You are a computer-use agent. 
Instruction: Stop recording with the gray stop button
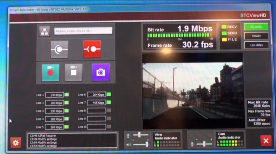[x=74, y=72]
